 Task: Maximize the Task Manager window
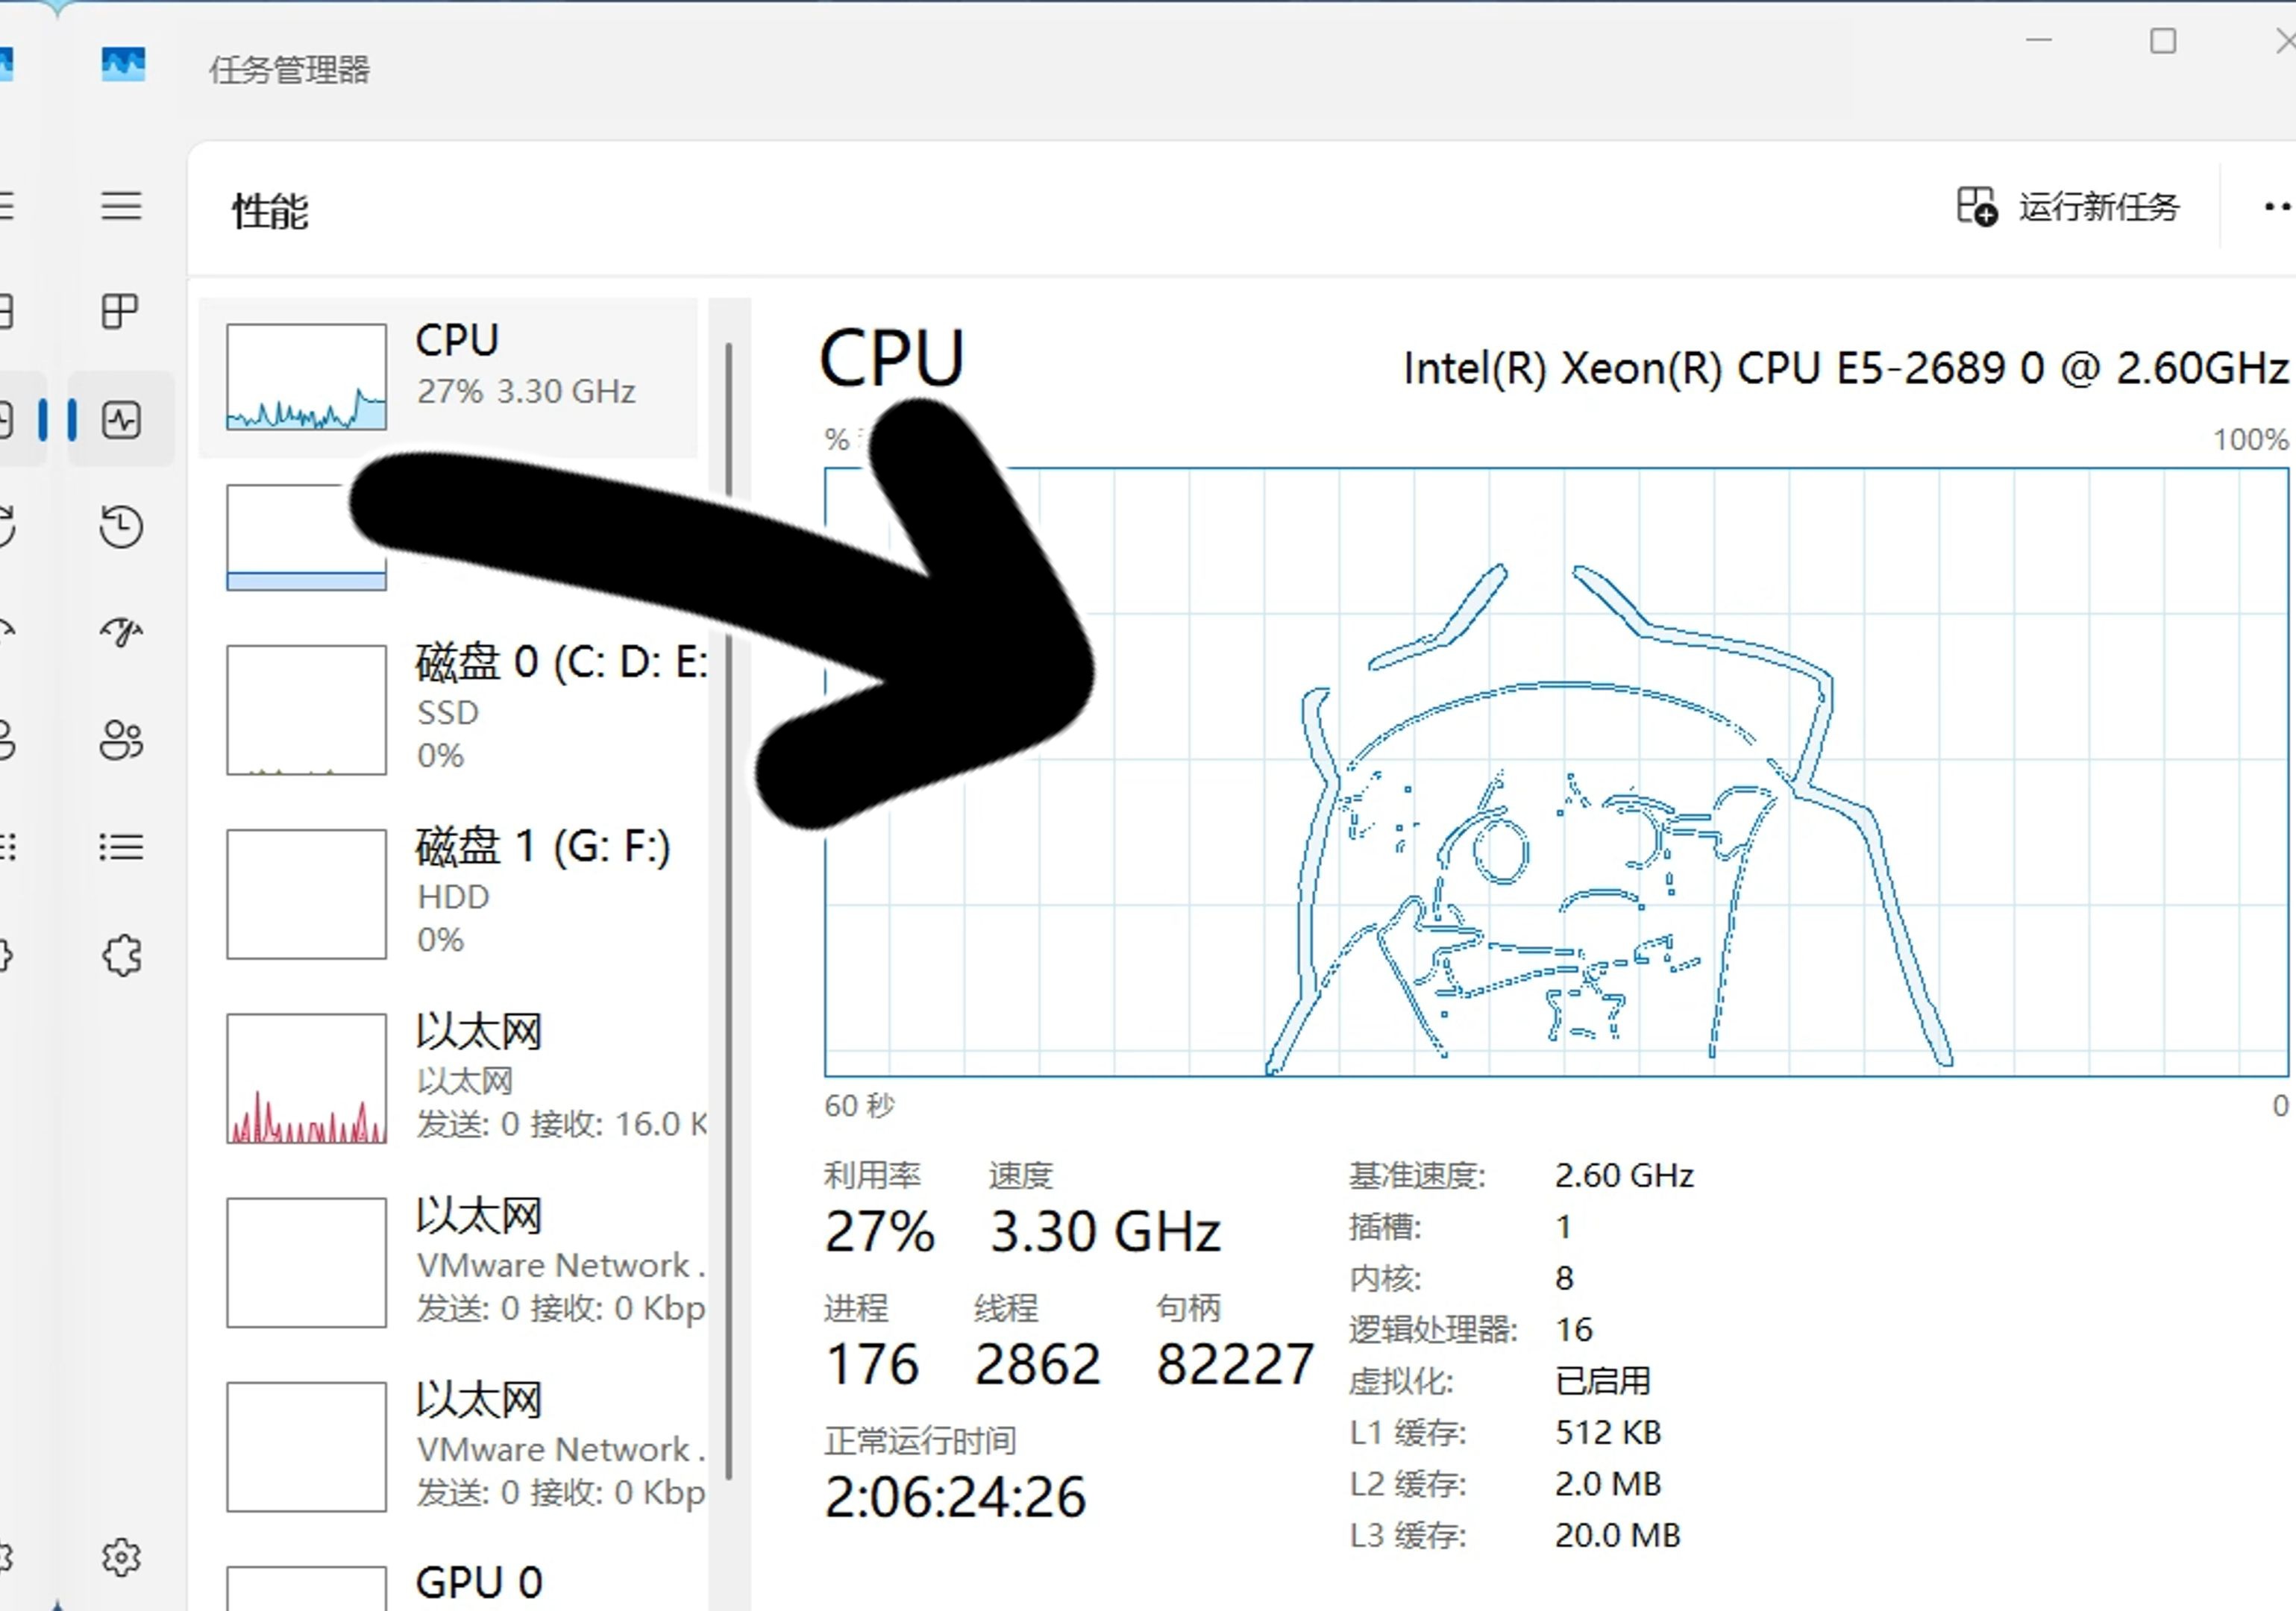pos(2163,41)
